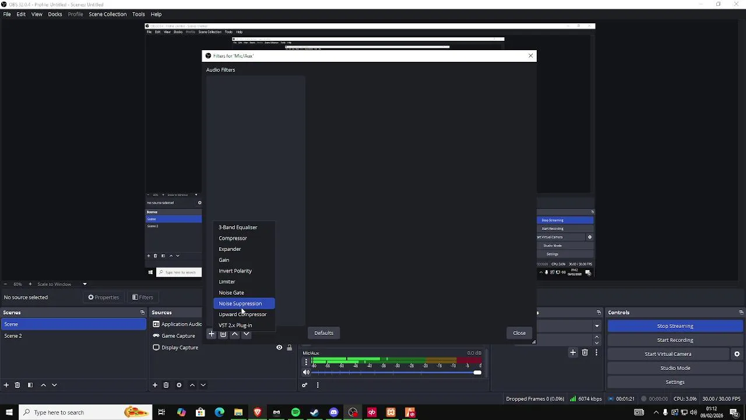
Task: Click the Windows search box
Action: pos(85,412)
